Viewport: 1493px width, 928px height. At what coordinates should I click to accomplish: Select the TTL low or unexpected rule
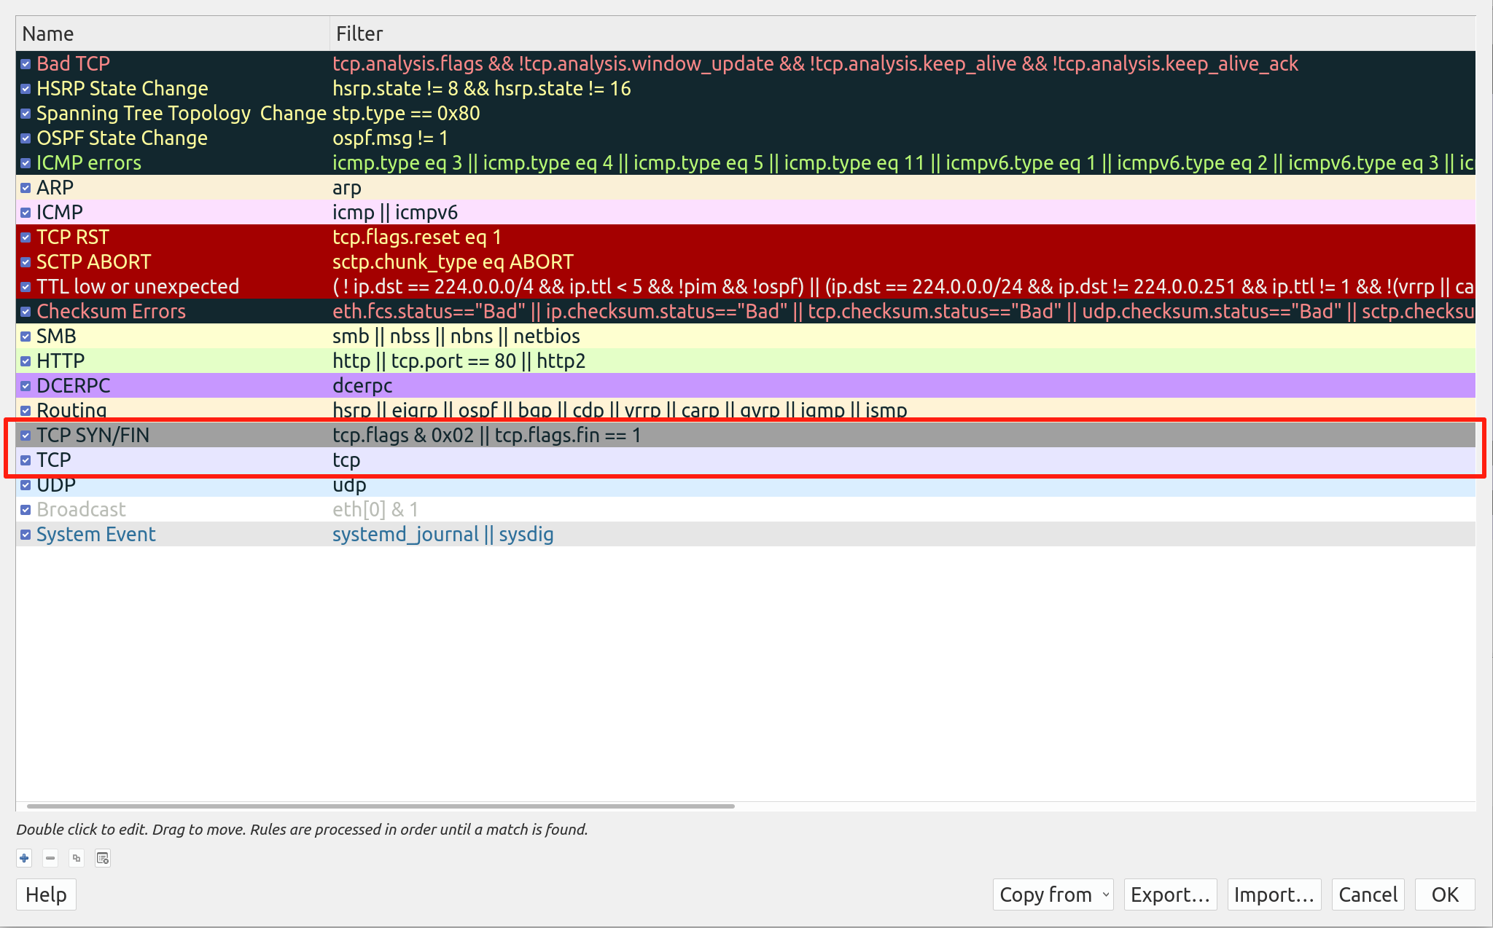(x=138, y=287)
